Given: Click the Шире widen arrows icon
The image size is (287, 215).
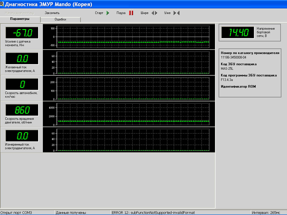Looking at the screenshot, I should point(154,13).
